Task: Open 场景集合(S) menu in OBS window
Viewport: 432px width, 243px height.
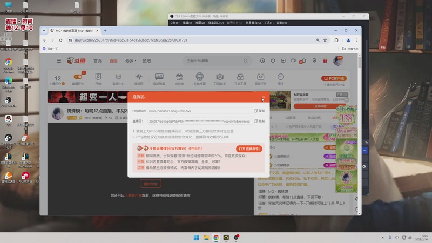Action: [x=253, y=23]
